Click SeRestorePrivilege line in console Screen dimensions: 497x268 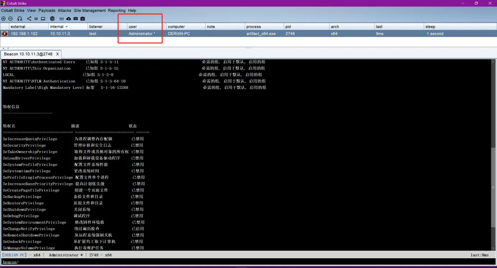click(x=73, y=203)
